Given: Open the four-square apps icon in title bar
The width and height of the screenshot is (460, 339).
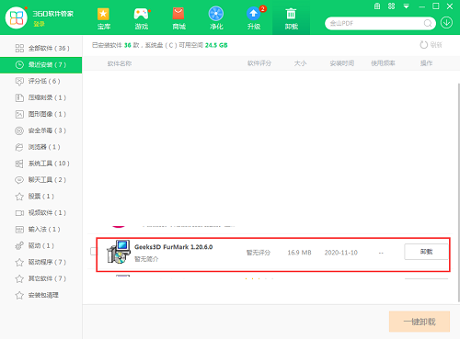Looking at the screenshot, I should (391, 6).
